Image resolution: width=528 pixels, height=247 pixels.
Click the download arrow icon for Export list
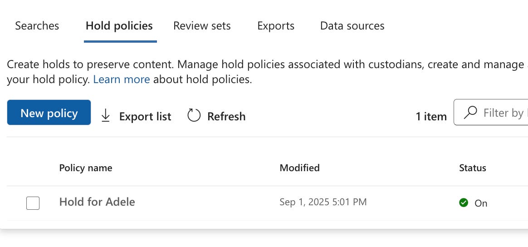(106, 116)
